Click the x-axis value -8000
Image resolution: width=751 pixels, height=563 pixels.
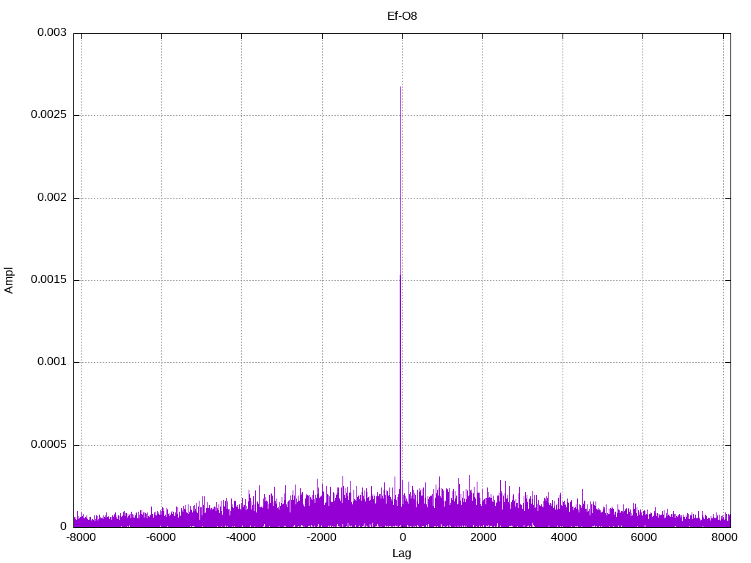coord(80,537)
